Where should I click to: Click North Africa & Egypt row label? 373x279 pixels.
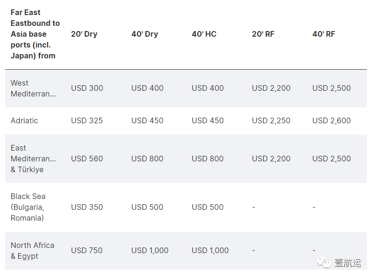(32, 250)
